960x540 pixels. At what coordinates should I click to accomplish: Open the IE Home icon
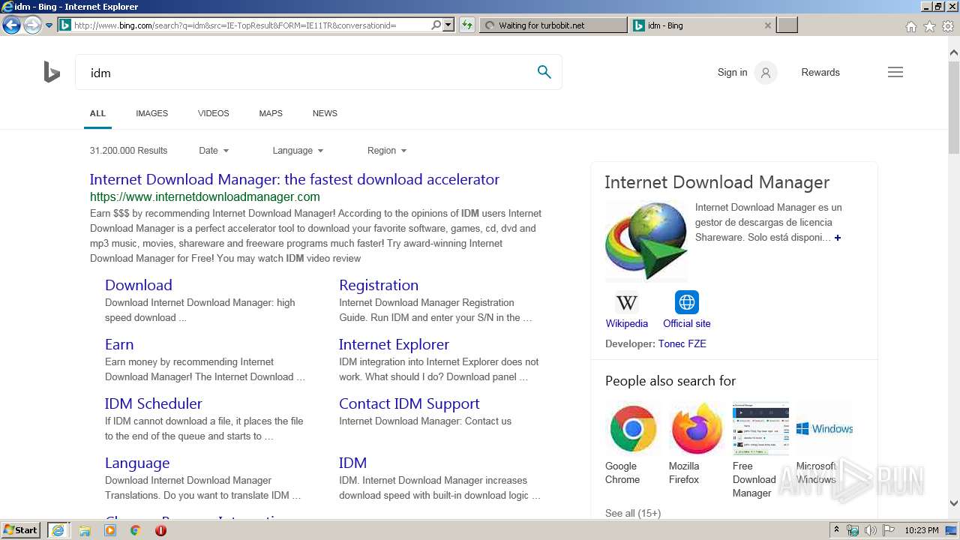tap(910, 26)
